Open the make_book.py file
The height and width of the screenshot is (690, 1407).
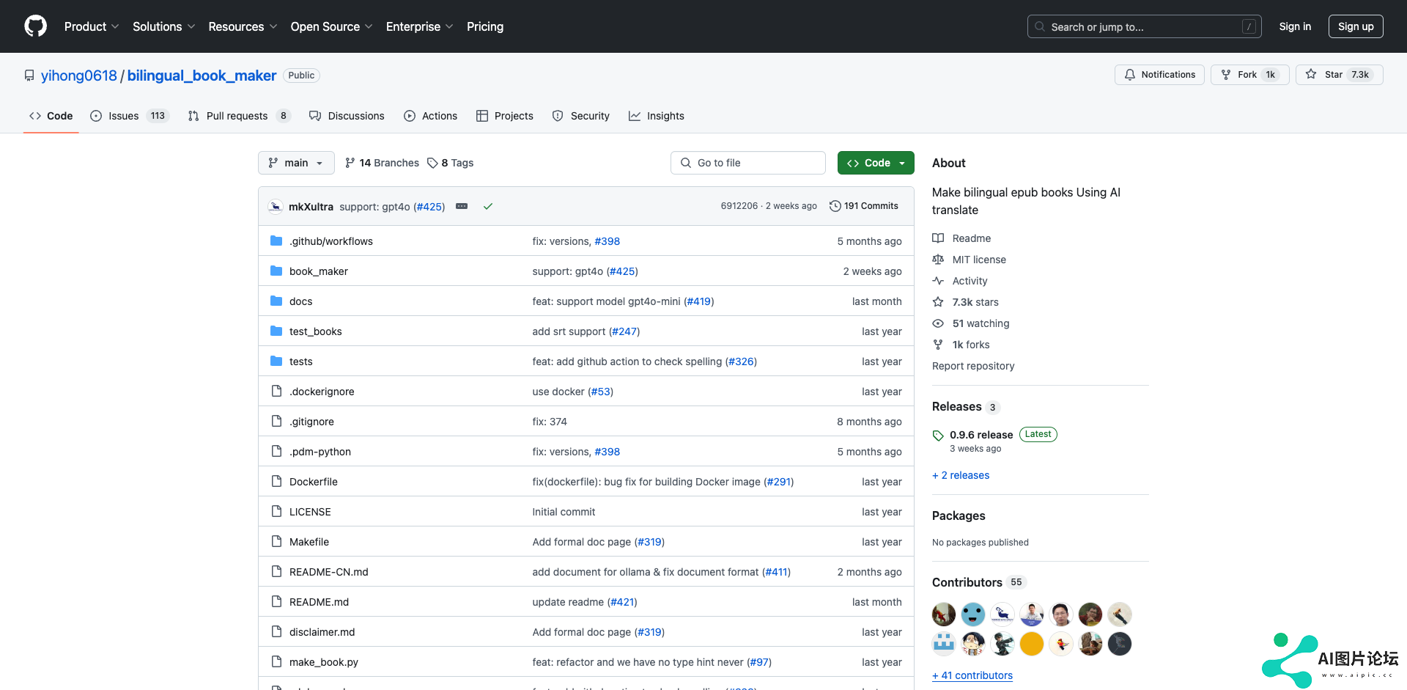point(324,662)
